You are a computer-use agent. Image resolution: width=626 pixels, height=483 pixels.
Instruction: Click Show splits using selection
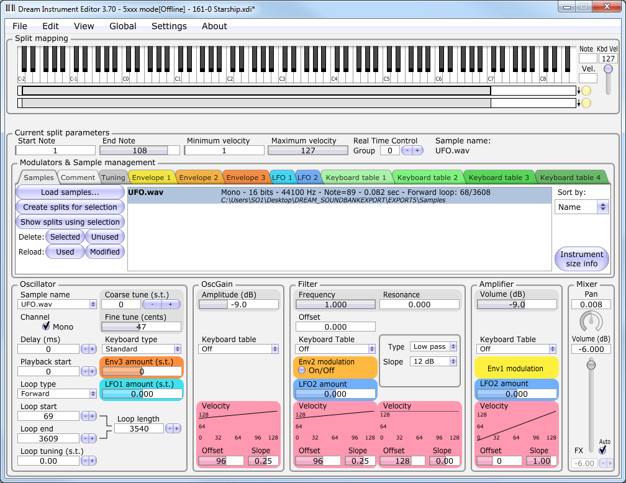(70, 222)
